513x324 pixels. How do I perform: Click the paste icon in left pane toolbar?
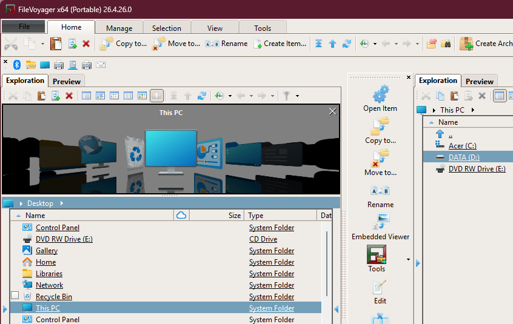point(41,96)
